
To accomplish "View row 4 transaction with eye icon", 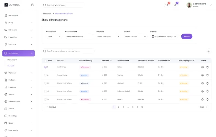I will 202,91.
